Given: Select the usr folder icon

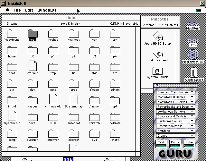Looking at the screenshot, I should 115,34.
